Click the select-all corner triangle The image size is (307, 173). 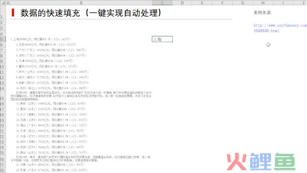[3, 3]
